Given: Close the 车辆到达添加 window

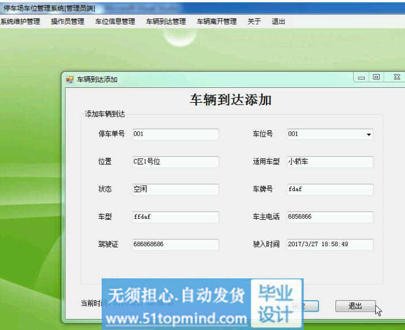Looking at the screenshot, I should (397, 77).
